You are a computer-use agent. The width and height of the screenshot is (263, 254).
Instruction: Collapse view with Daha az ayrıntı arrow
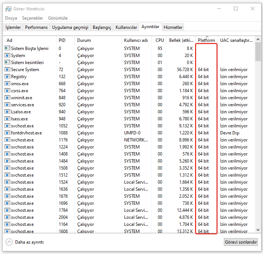click(10, 242)
